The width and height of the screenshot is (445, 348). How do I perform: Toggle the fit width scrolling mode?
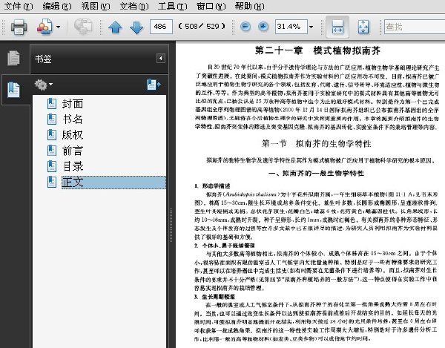[x=337, y=27]
